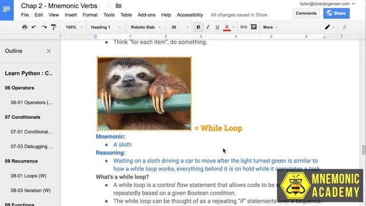Image resolution: width=366 pixels, height=206 pixels.
Task: Open the Tools menu
Action: tap(109, 15)
